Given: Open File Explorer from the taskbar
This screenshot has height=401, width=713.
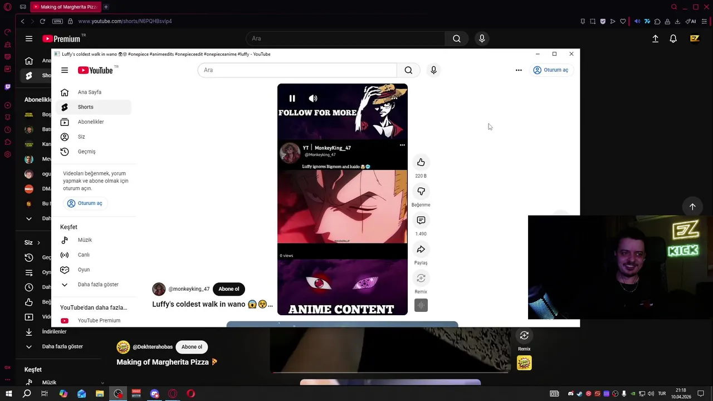Looking at the screenshot, I should click(100, 394).
